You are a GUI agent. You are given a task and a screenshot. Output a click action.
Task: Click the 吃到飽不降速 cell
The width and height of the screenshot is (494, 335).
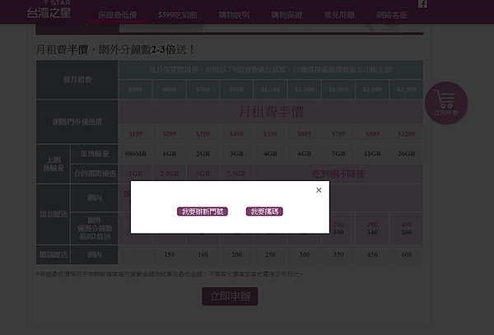pos(338,174)
